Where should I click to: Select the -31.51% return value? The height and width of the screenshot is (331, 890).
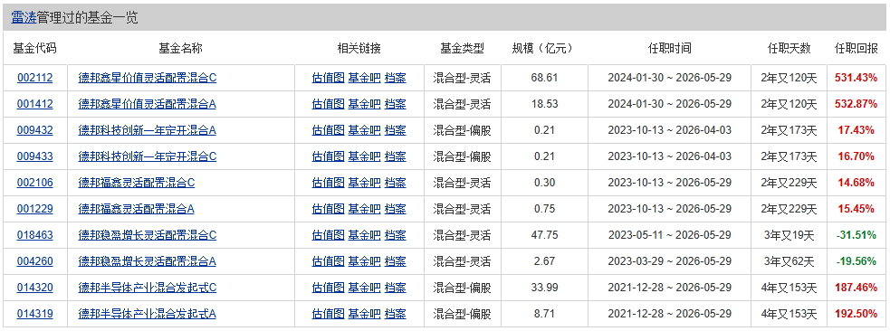point(856,235)
